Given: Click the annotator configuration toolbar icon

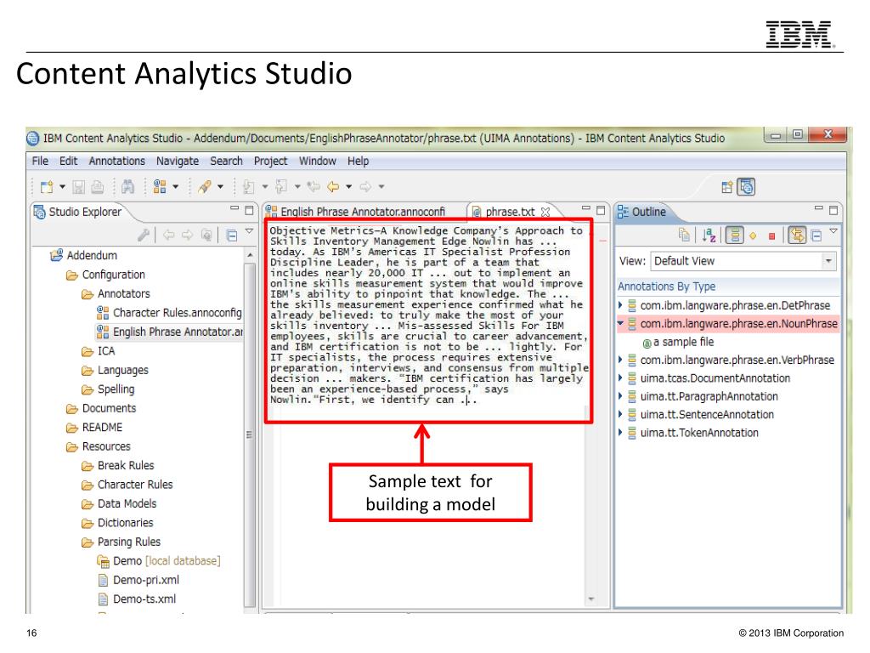Looking at the screenshot, I should (x=160, y=187).
